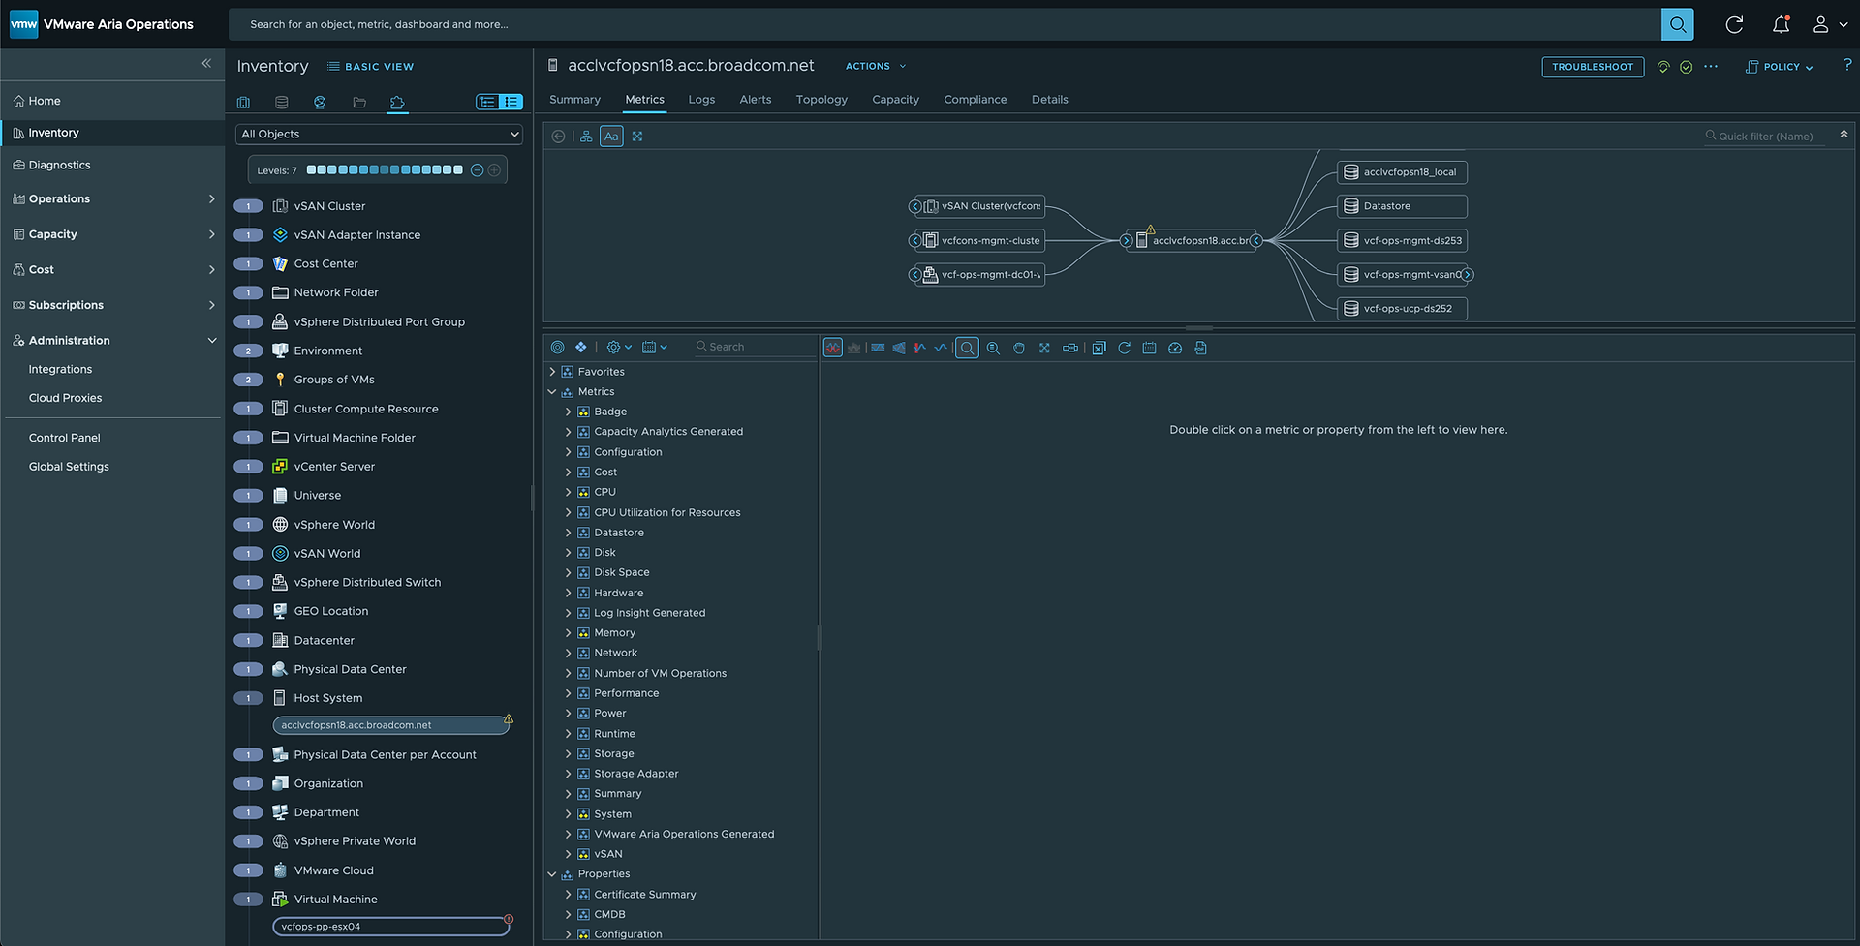Focus the global search field
1860x946 pixels.
point(945,24)
